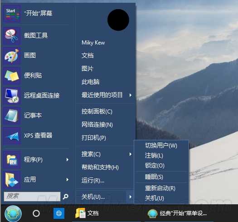Expand the 搜索(C) submenu arrow

tap(131, 154)
